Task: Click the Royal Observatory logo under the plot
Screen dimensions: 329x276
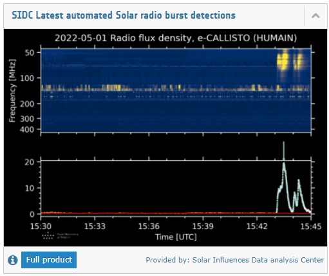Action: [x=60, y=235]
